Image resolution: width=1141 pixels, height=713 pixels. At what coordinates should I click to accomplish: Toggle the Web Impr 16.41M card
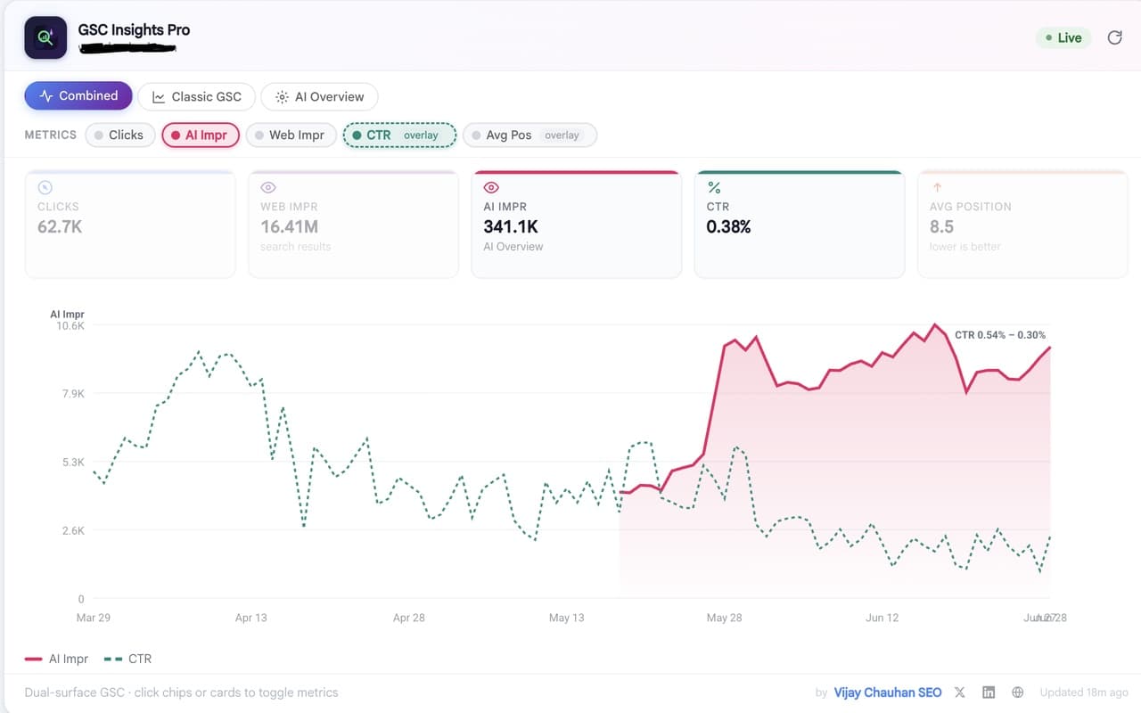coord(353,225)
